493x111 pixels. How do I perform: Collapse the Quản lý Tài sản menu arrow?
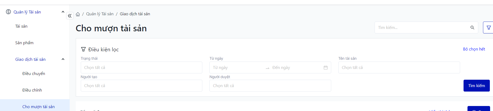pyautogui.click(x=63, y=12)
